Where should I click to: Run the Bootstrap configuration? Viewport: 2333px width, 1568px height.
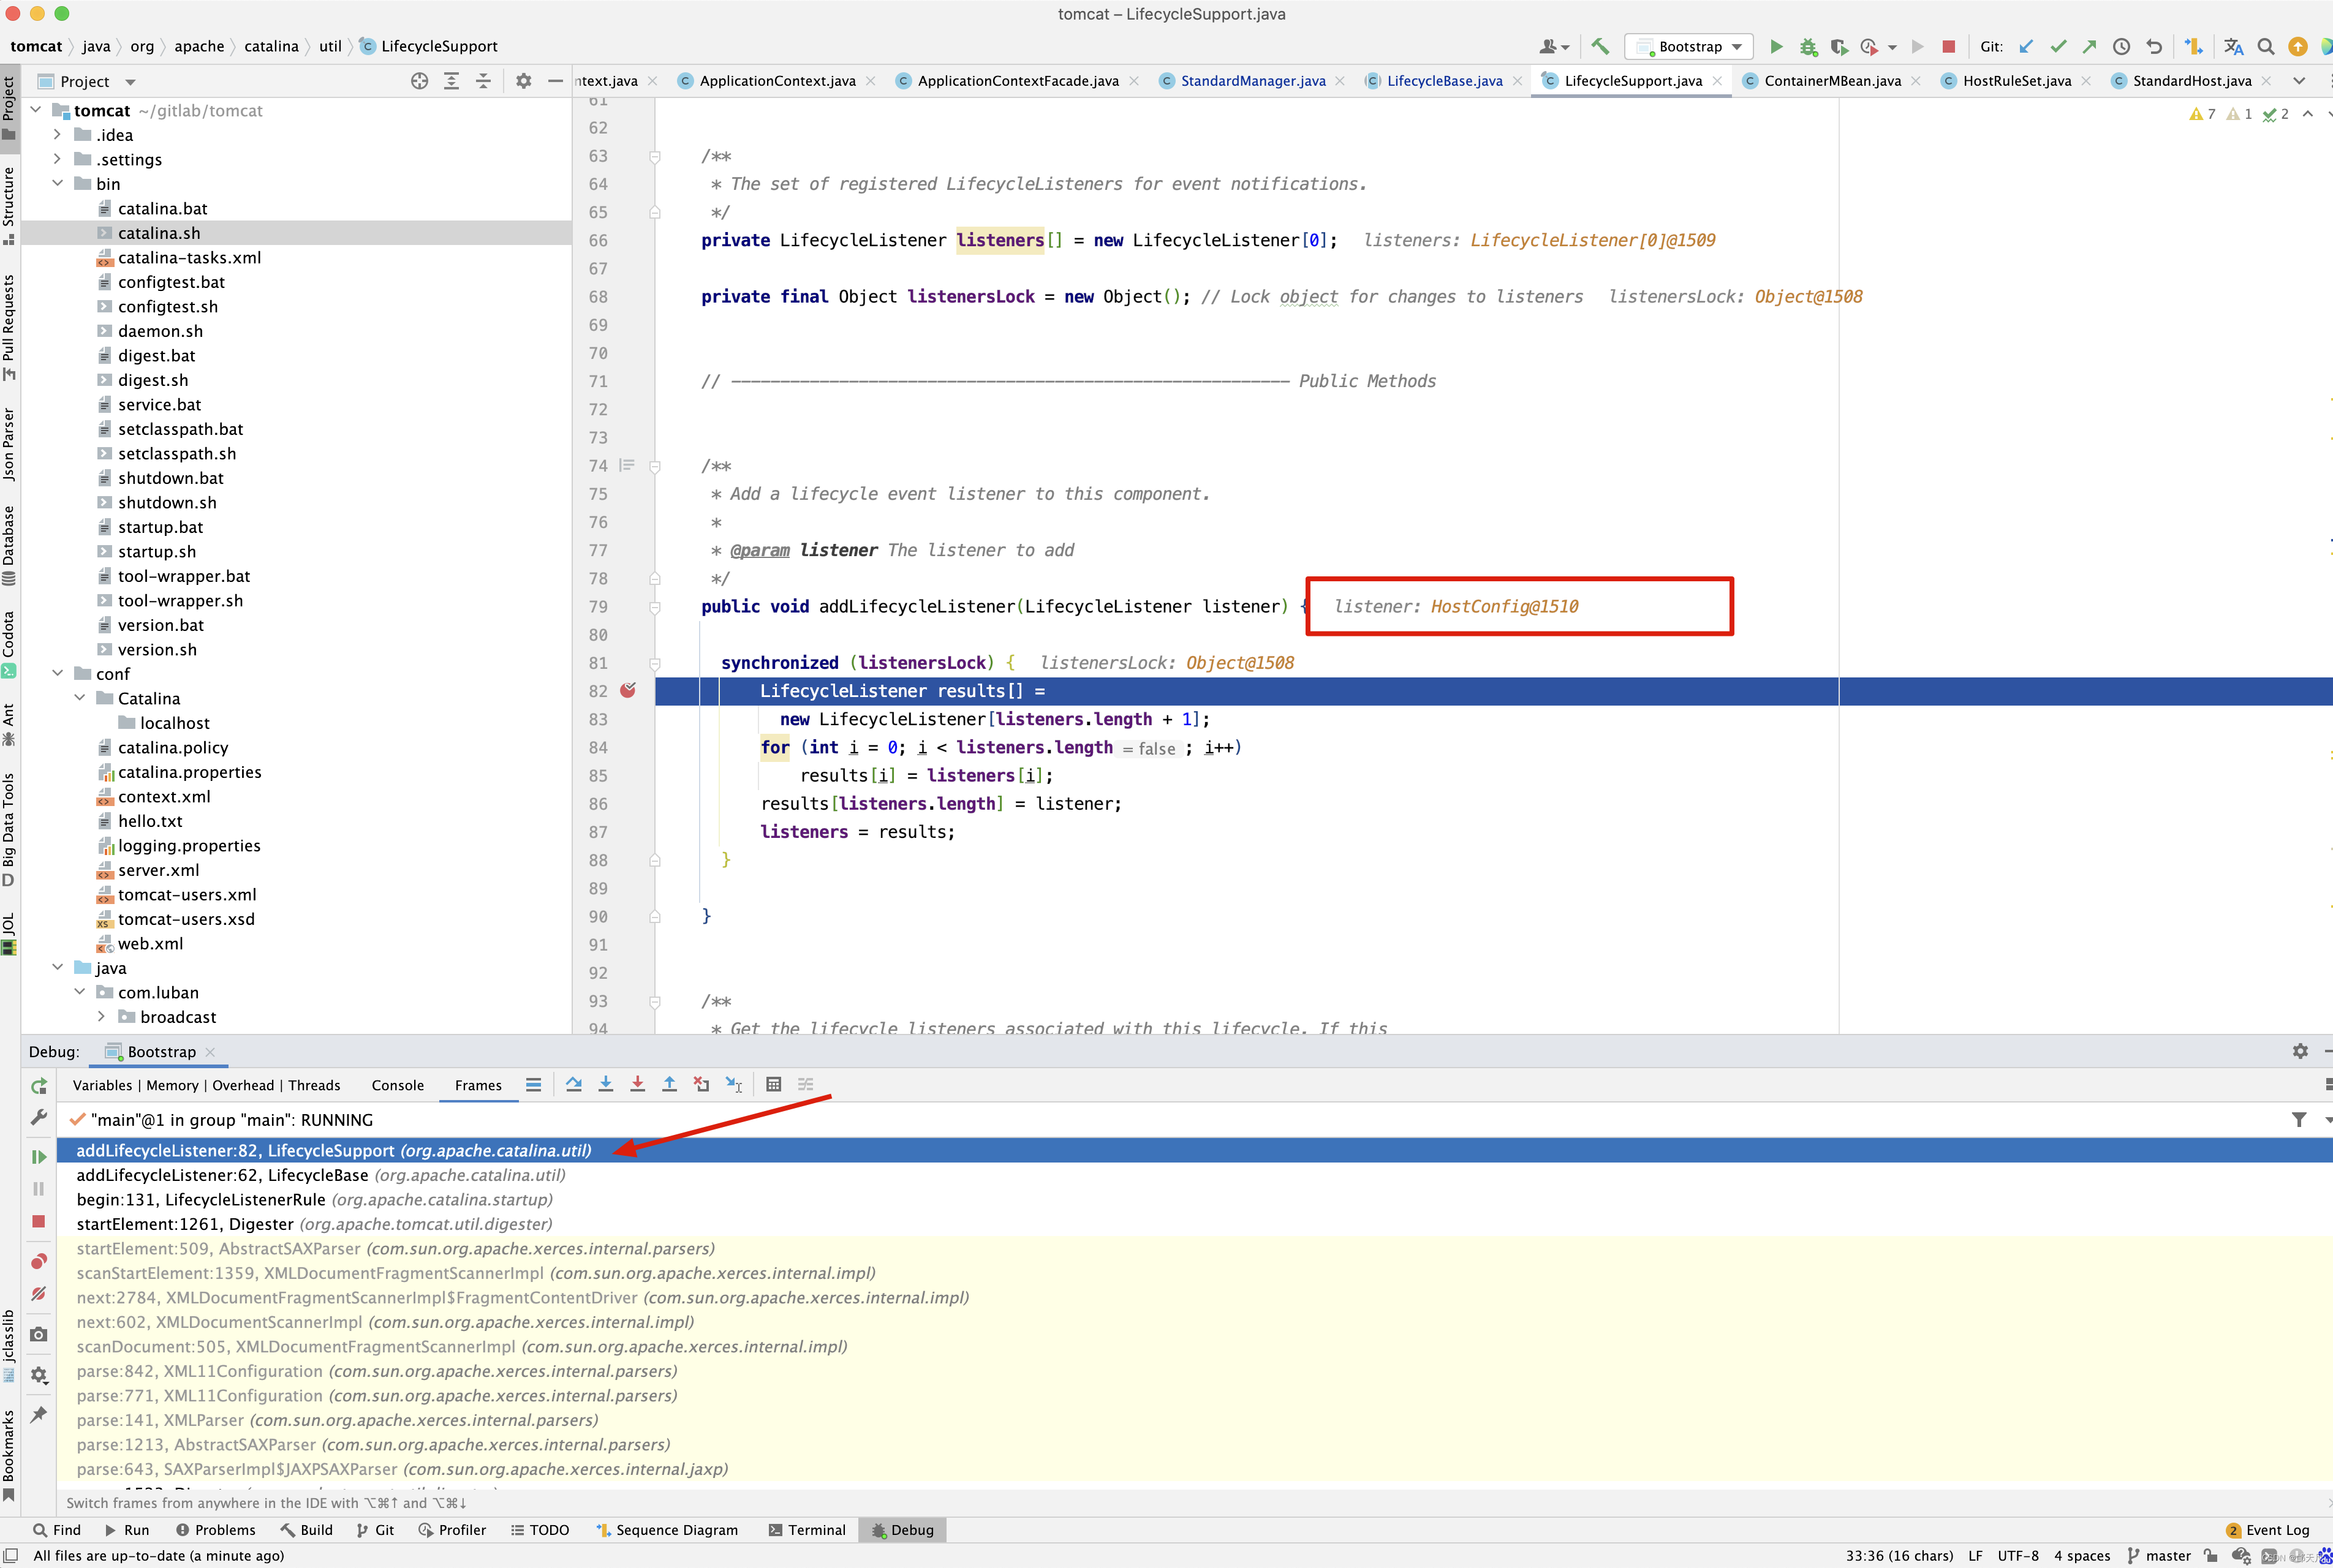tap(1777, 46)
